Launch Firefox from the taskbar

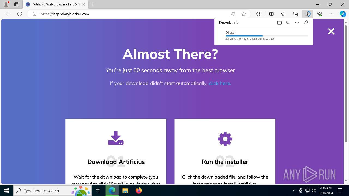pos(139,191)
